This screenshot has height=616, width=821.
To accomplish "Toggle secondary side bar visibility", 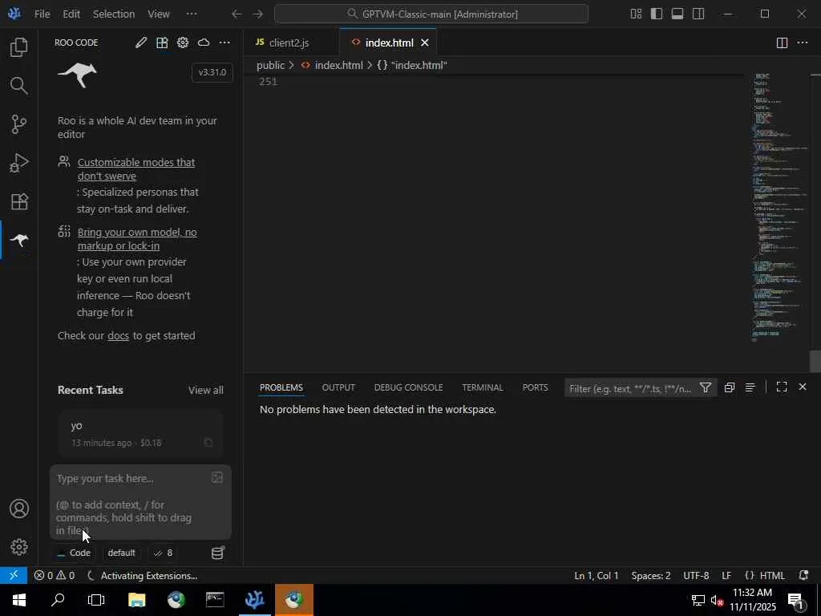I will point(698,14).
